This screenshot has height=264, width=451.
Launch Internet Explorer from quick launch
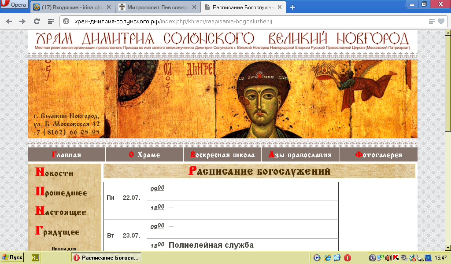pos(327,258)
